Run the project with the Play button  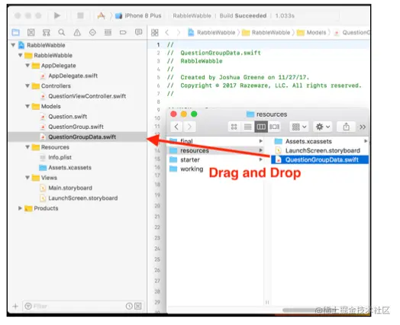(57, 16)
